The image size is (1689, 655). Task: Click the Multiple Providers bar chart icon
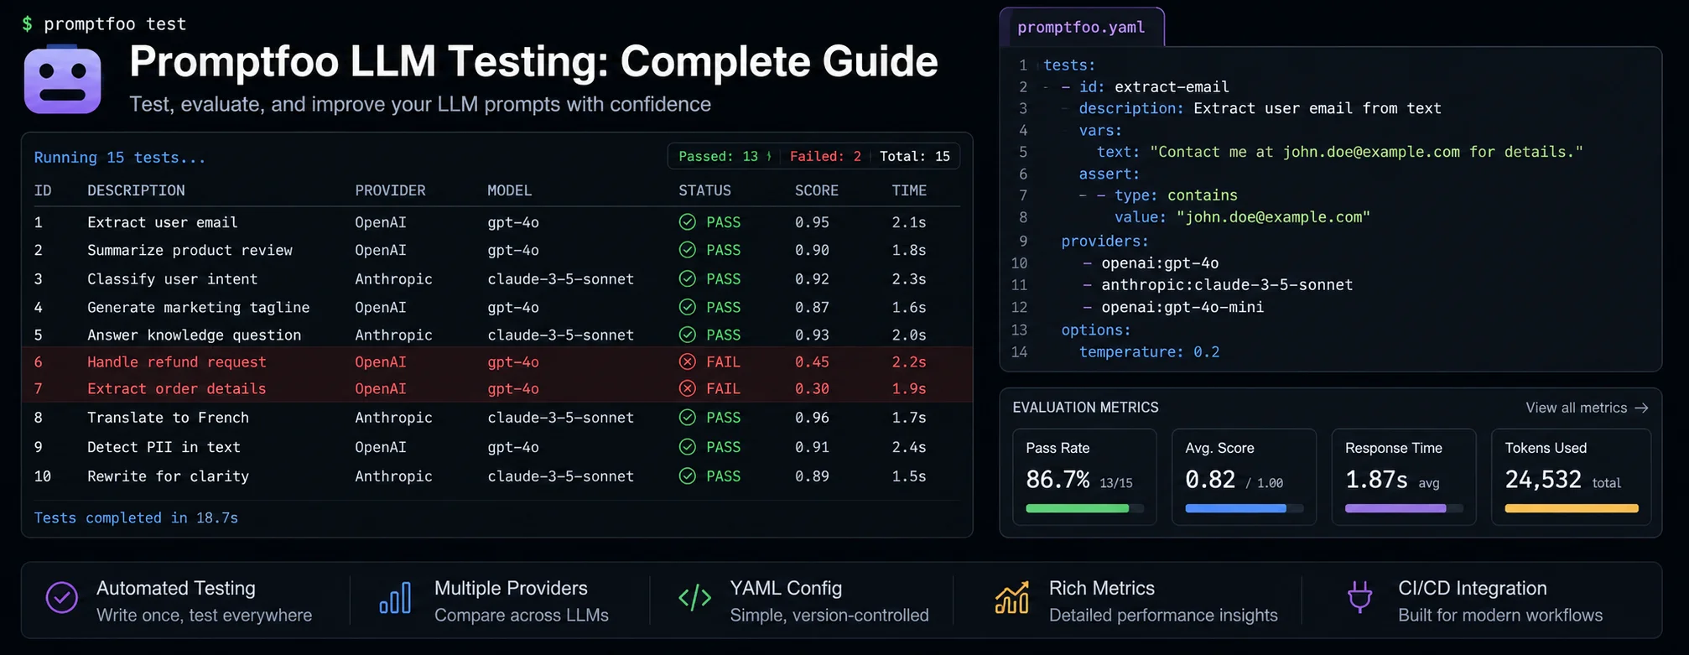point(395,598)
